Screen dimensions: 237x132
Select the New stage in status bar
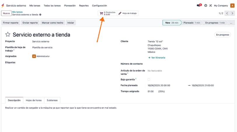coord(172,23)
